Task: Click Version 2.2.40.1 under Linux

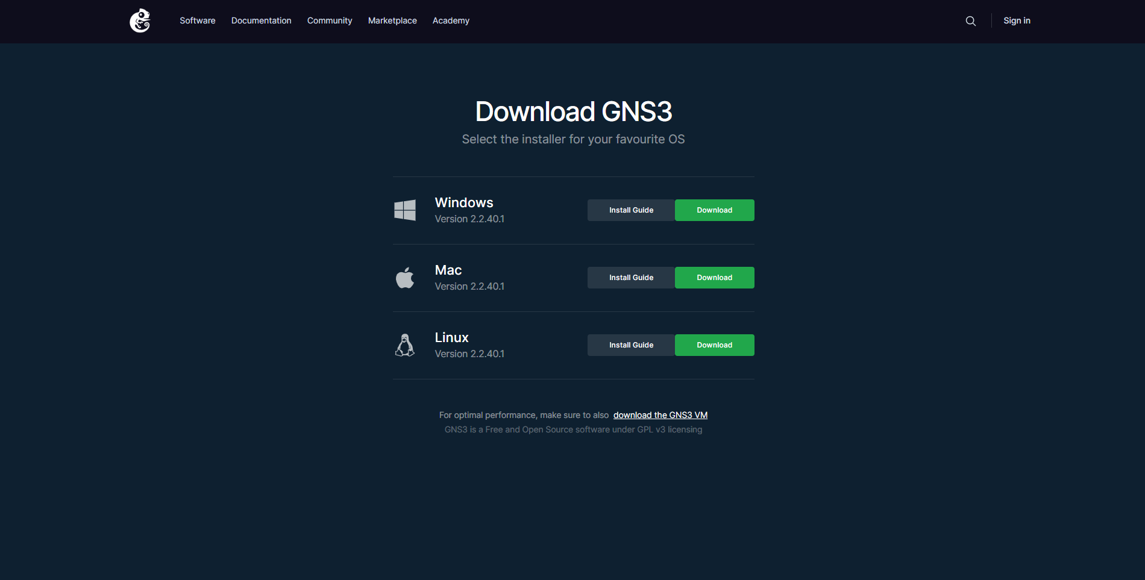Action: click(469, 354)
